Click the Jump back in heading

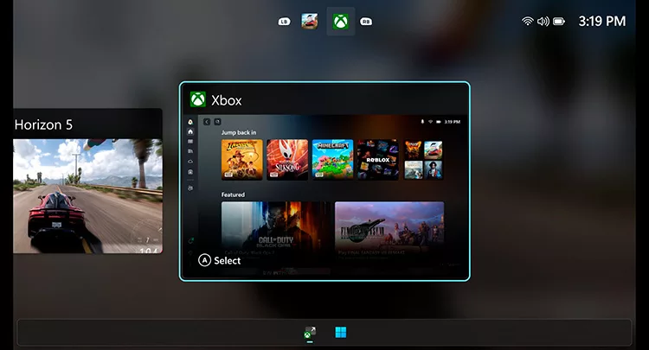(239, 132)
